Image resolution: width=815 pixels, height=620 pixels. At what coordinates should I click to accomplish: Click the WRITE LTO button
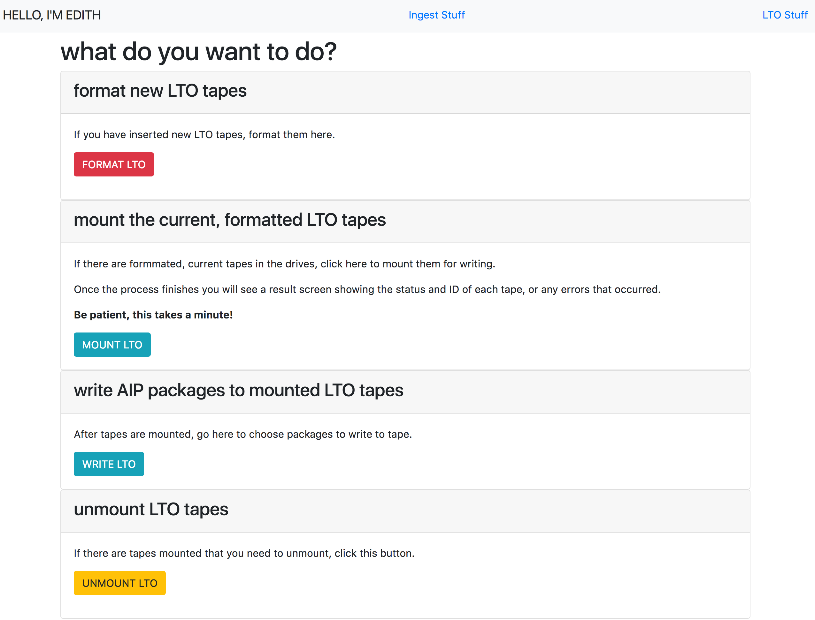point(109,464)
